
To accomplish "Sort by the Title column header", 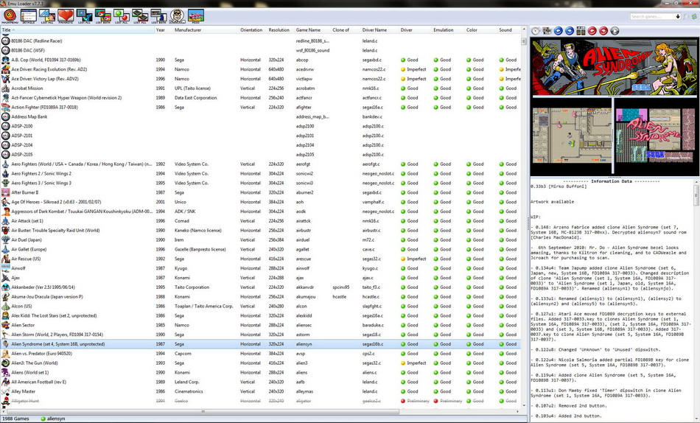I will coord(77,30).
